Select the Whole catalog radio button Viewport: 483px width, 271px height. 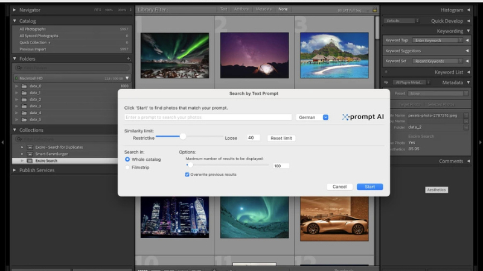pos(127,159)
